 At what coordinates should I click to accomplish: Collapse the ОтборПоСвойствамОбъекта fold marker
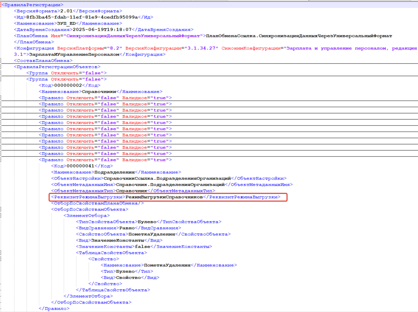pos(1,209)
